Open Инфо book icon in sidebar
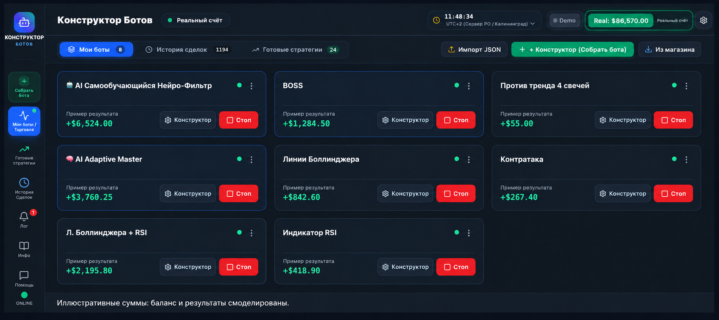Image resolution: width=719 pixels, height=320 pixels. tap(24, 249)
